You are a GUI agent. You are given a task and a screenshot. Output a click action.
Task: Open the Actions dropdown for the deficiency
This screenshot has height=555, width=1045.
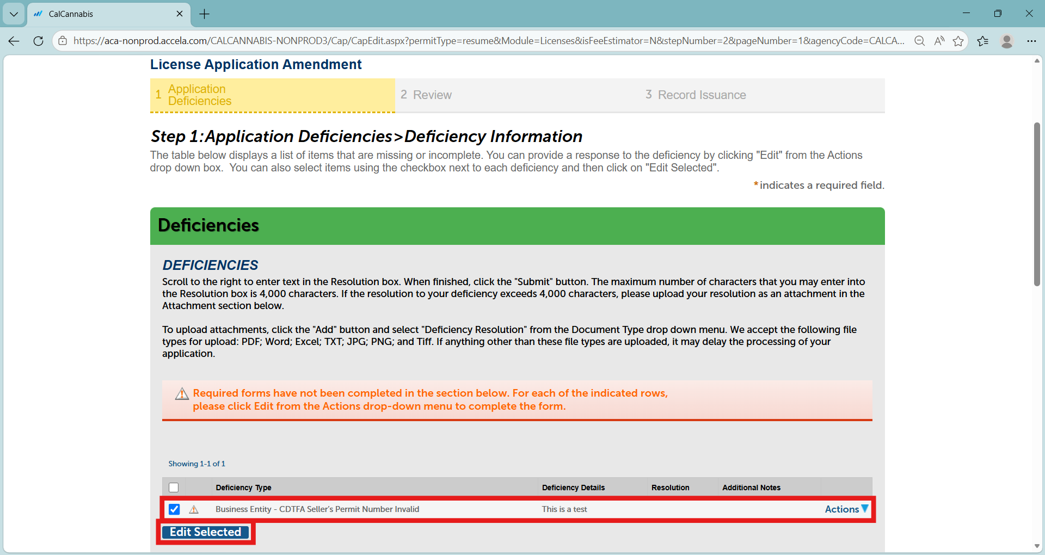tap(846, 509)
